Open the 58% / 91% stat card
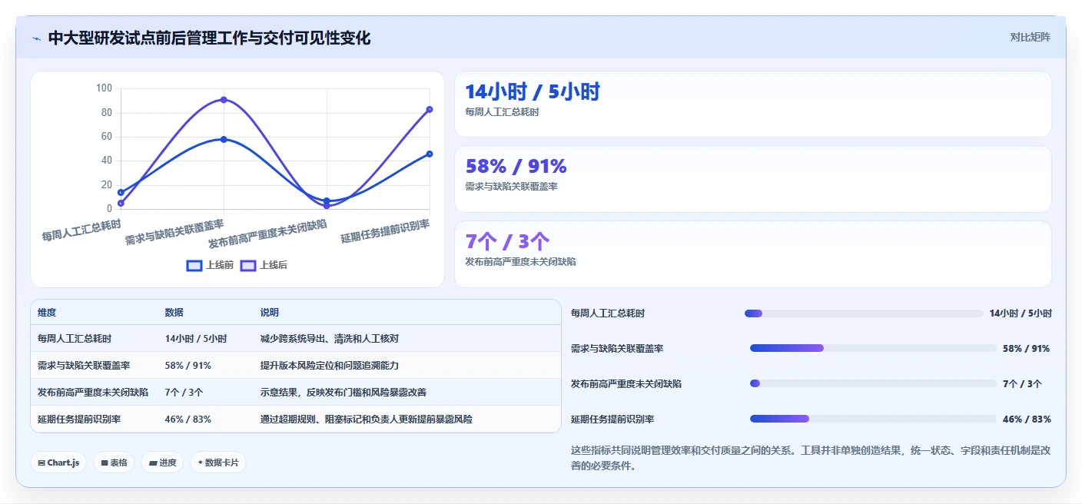This screenshot has width=1082, height=504. coord(752,179)
